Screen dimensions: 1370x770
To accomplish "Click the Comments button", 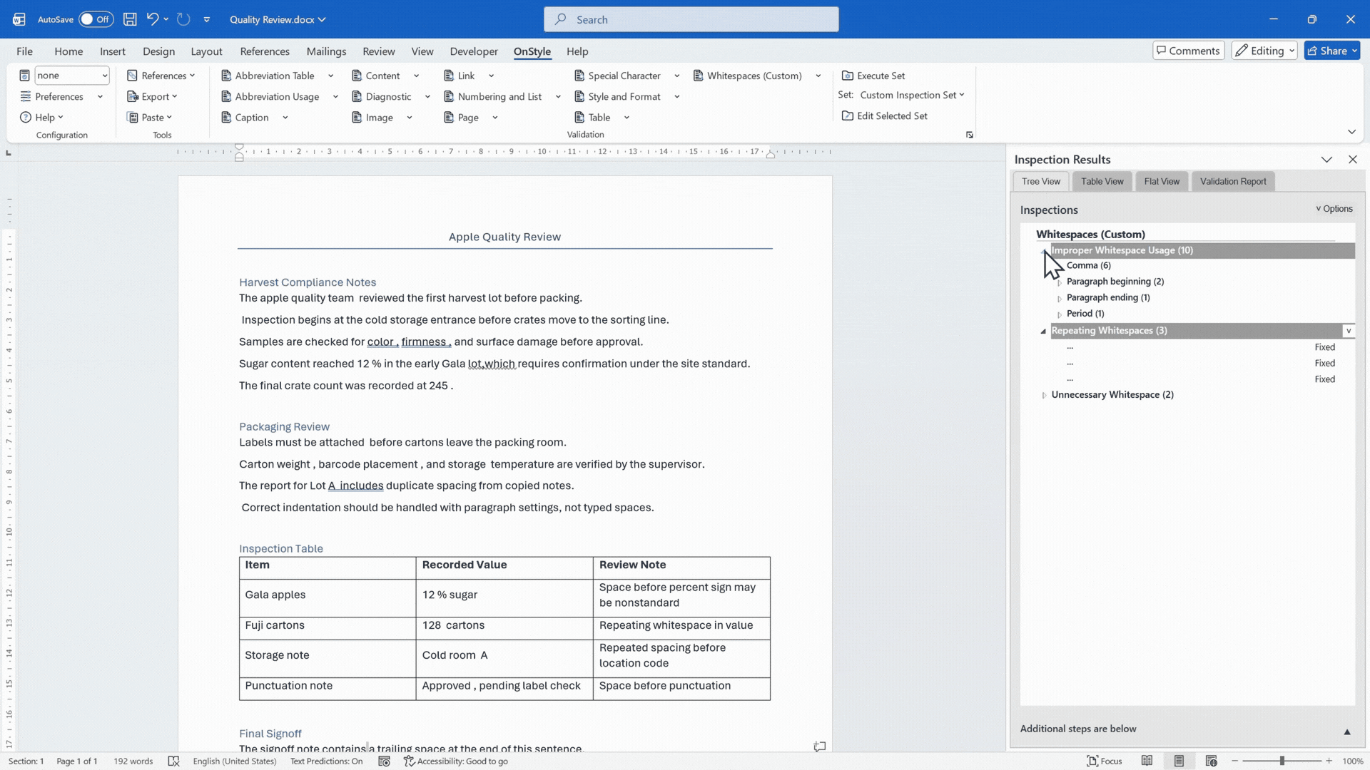I will click(x=1188, y=51).
